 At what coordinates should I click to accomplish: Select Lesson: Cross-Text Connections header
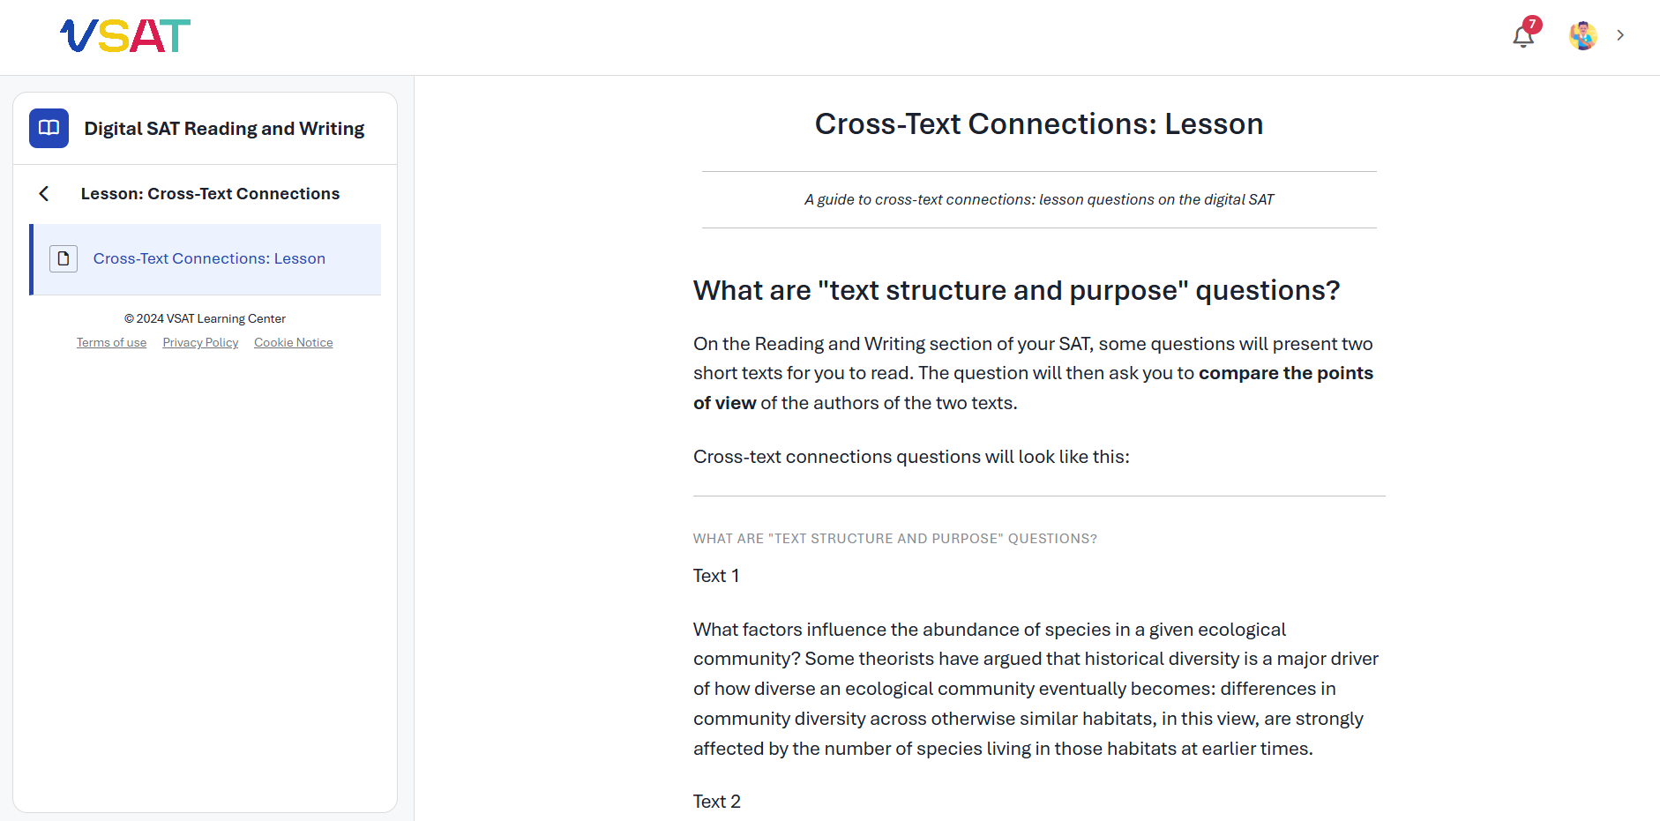point(210,193)
